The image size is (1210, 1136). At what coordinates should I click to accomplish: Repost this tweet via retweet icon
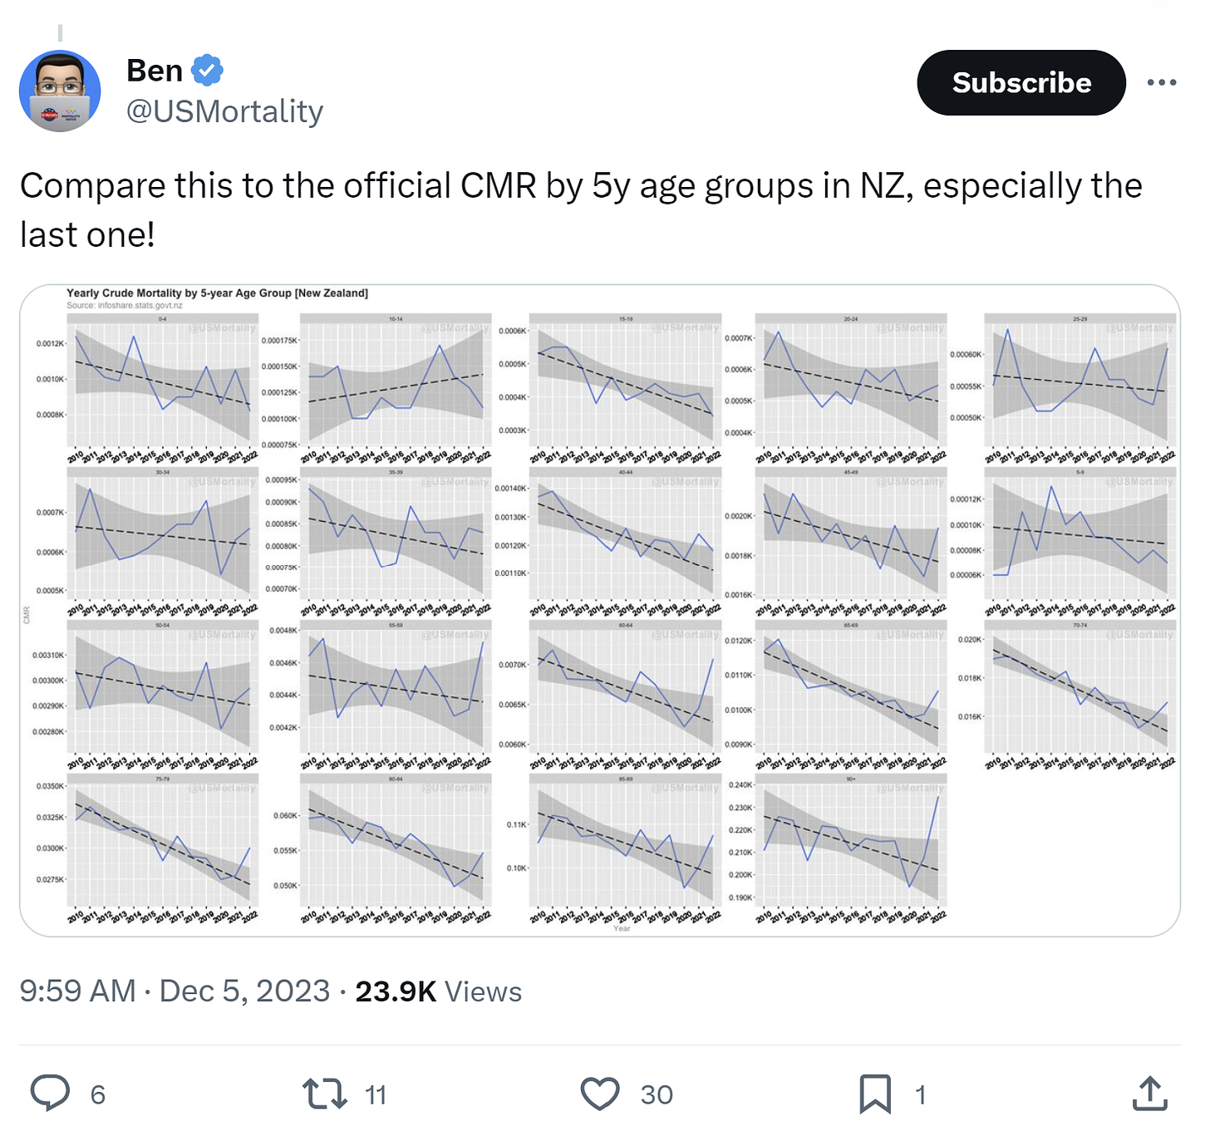tap(324, 1094)
